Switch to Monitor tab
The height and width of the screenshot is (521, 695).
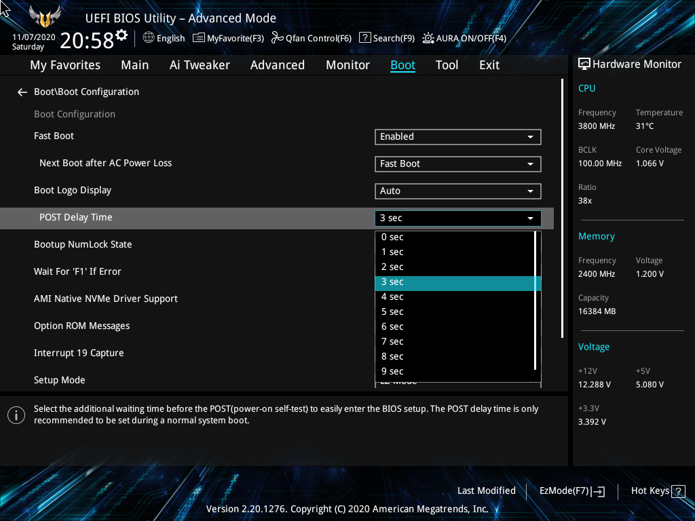[348, 65]
